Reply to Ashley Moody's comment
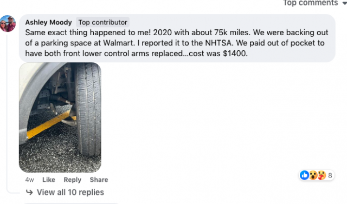Screen dimensions: 347x204 pos(72,180)
